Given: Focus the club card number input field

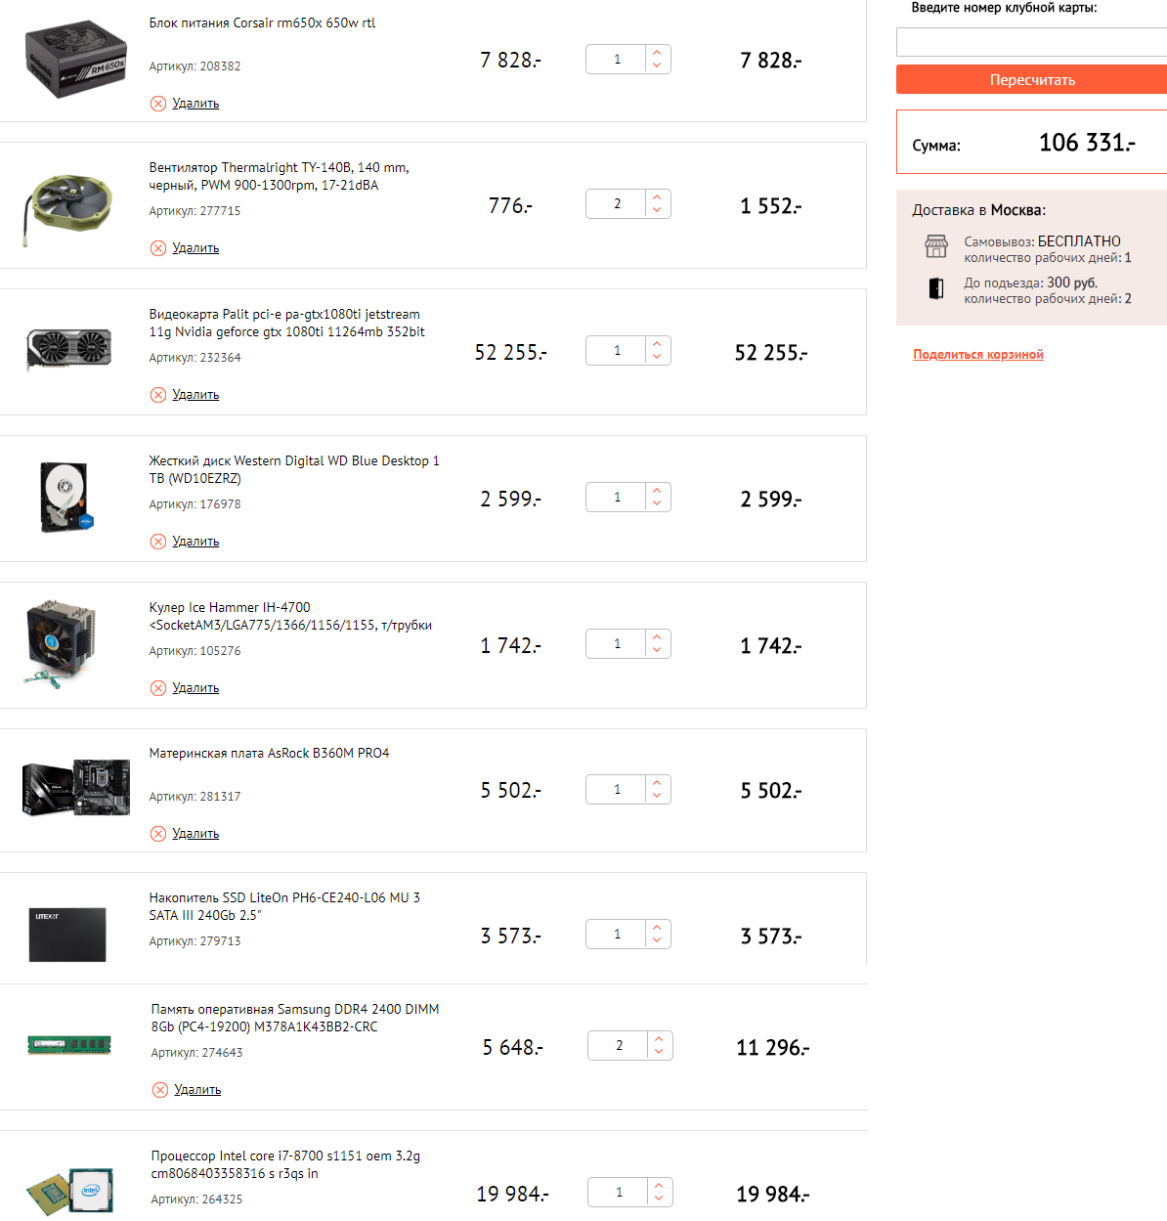Looking at the screenshot, I should point(1031,42).
